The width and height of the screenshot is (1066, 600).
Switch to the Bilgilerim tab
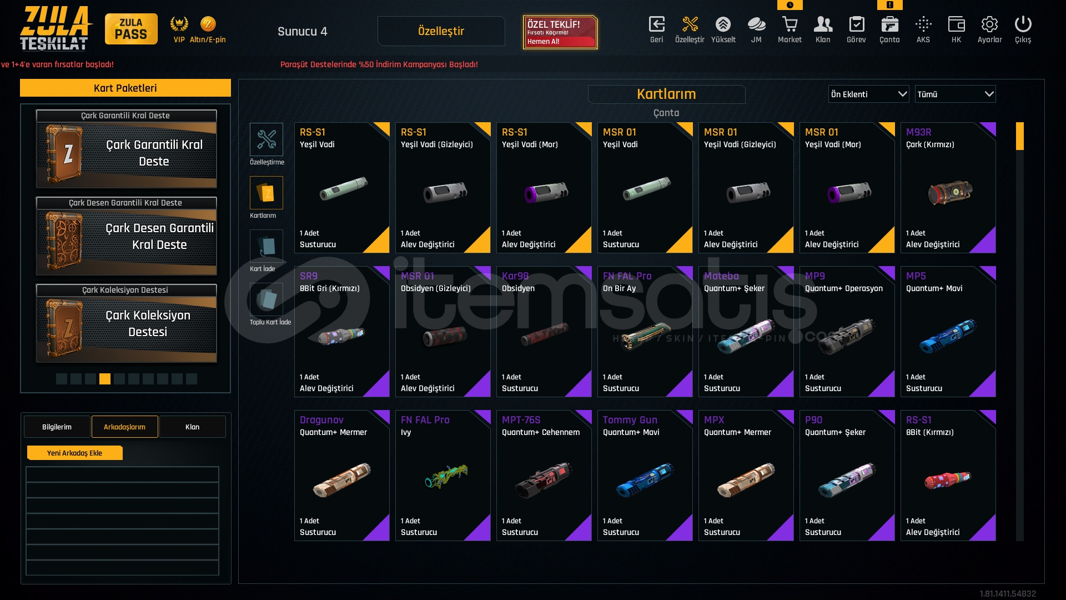pos(57,427)
